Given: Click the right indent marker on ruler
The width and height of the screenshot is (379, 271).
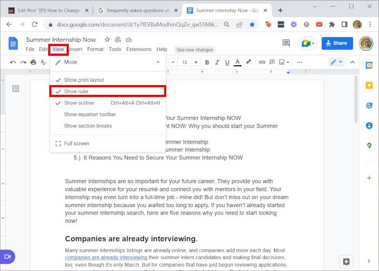Looking at the screenshot, I should (288, 72).
